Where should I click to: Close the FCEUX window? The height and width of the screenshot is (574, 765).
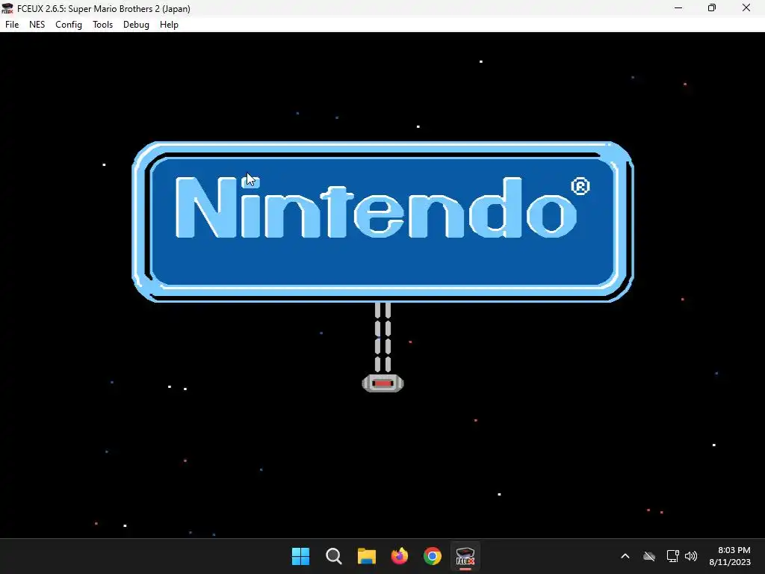tap(746, 8)
